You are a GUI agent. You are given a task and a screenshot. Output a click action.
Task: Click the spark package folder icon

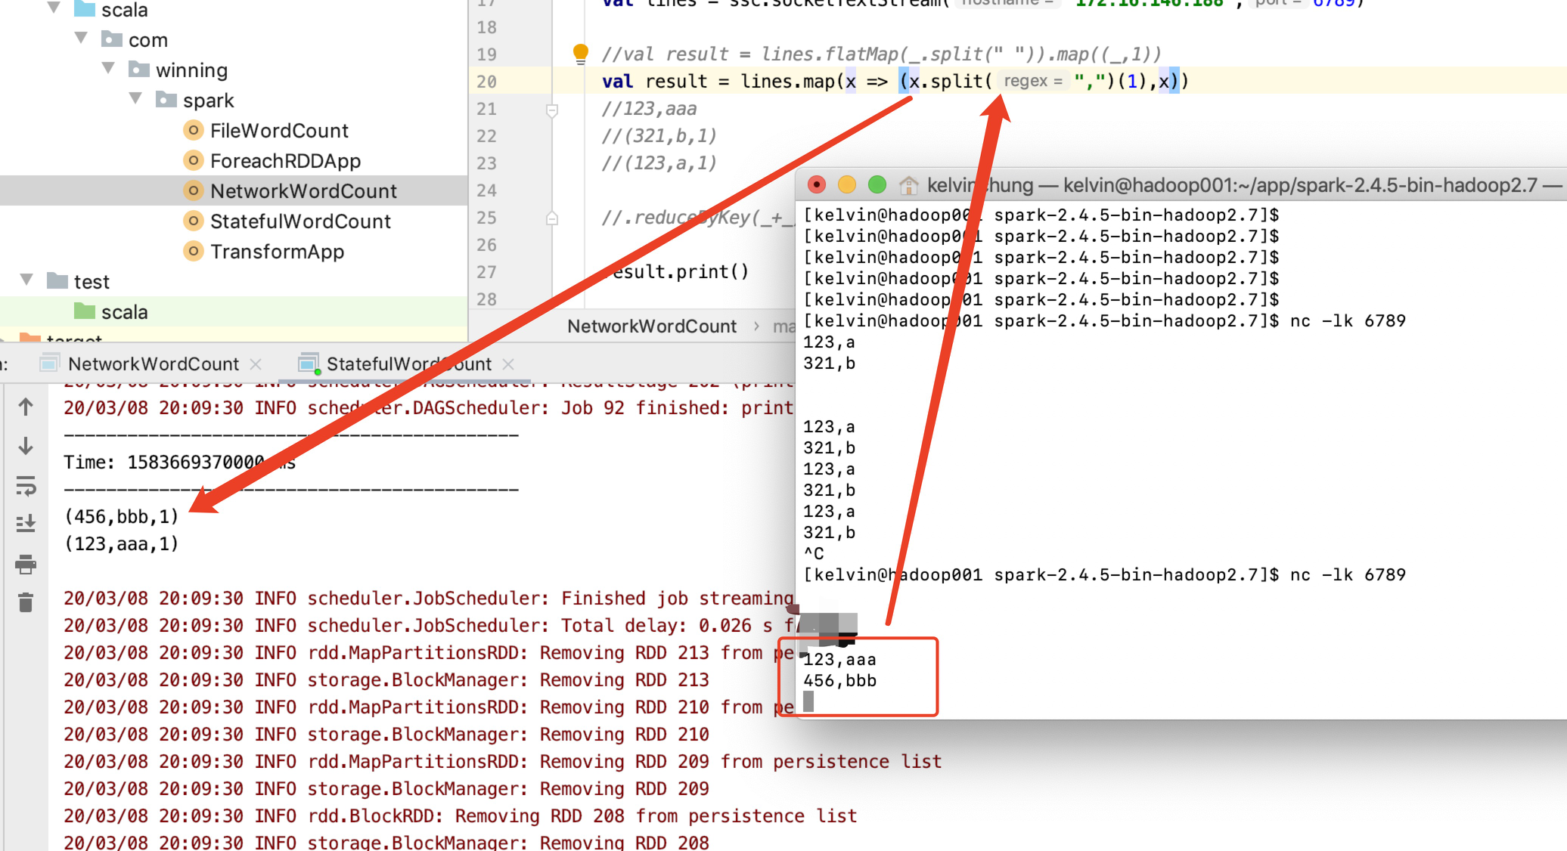coord(166,100)
